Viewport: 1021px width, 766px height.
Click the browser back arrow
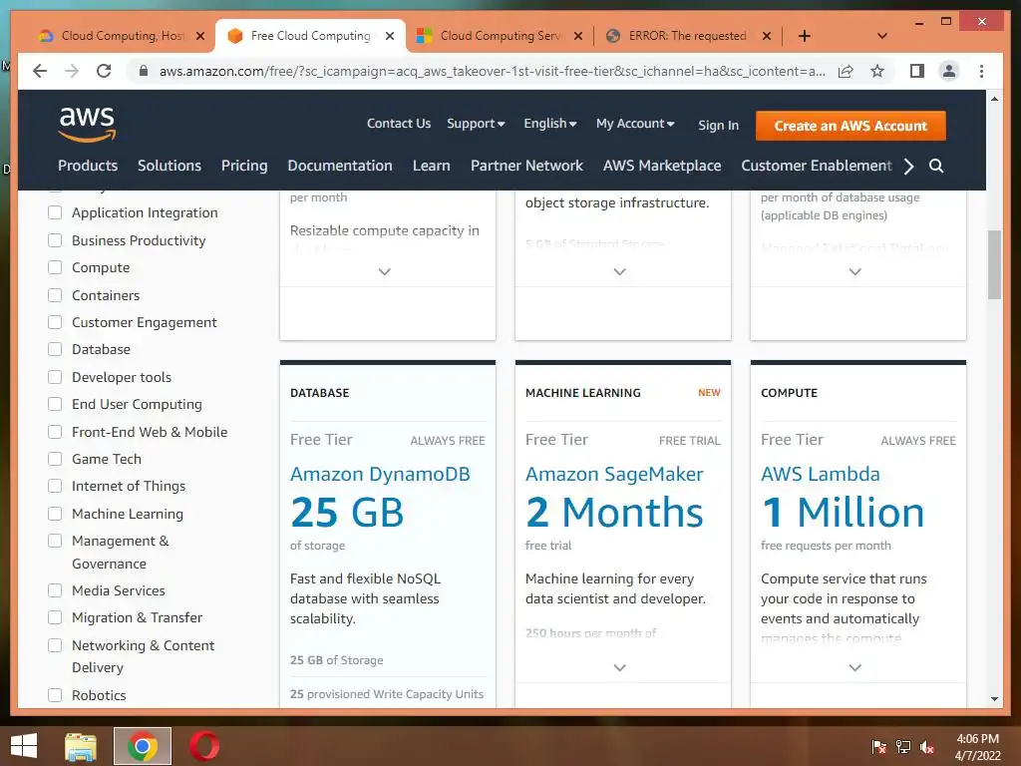coord(40,71)
